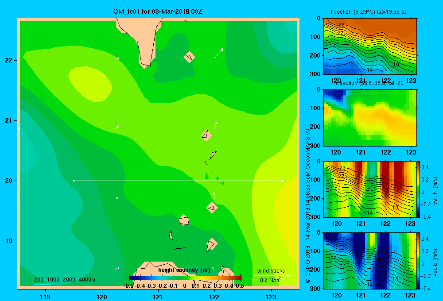
Task: Click the west endpoint of the white section line
Action: pos(74,181)
